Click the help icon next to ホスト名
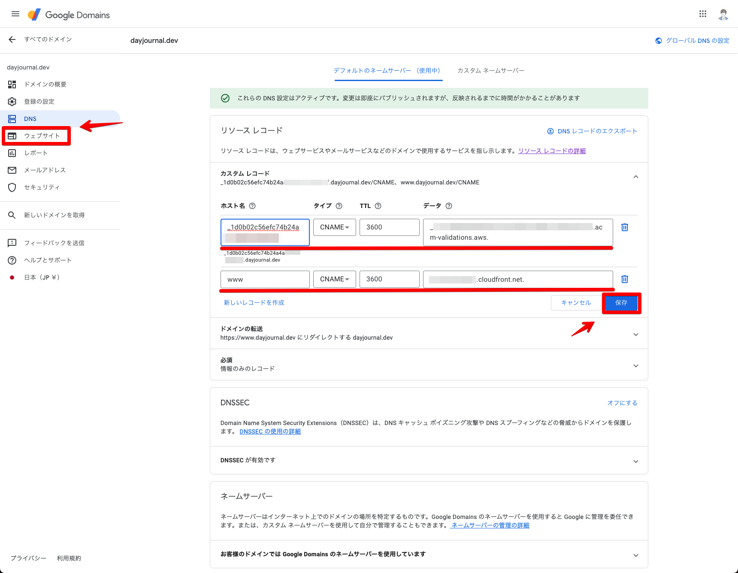 [252, 206]
